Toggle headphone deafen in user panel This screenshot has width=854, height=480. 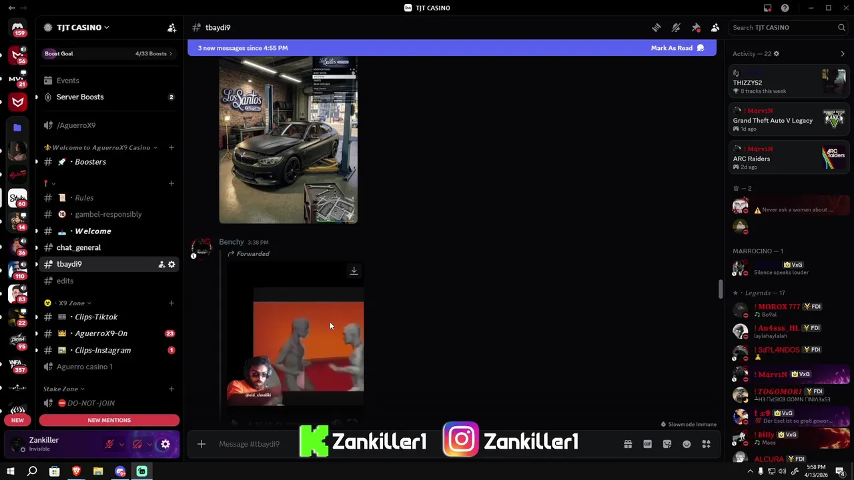137,444
